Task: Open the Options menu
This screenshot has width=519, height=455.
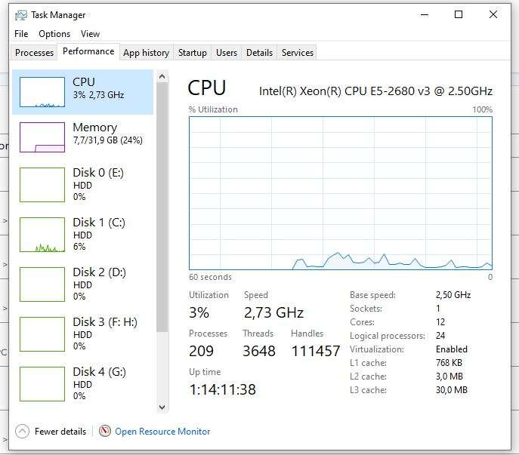Action: tap(54, 34)
